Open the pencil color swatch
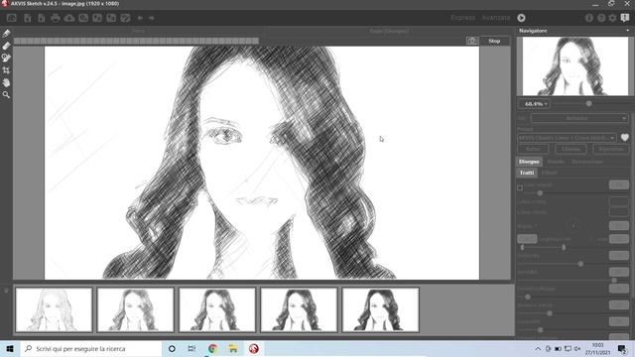The image size is (635, 357). (619, 201)
